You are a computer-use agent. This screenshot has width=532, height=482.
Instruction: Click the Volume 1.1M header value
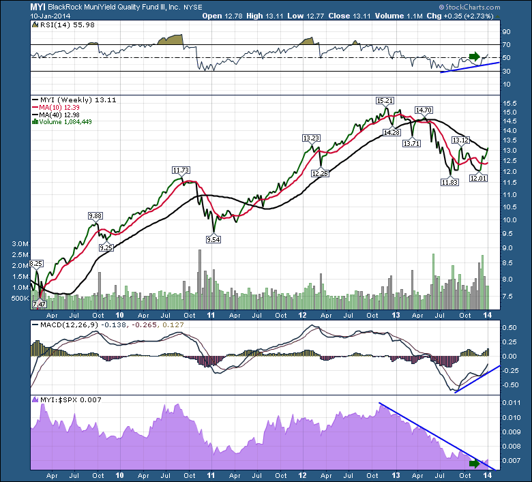pyautogui.click(x=399, y=16)
